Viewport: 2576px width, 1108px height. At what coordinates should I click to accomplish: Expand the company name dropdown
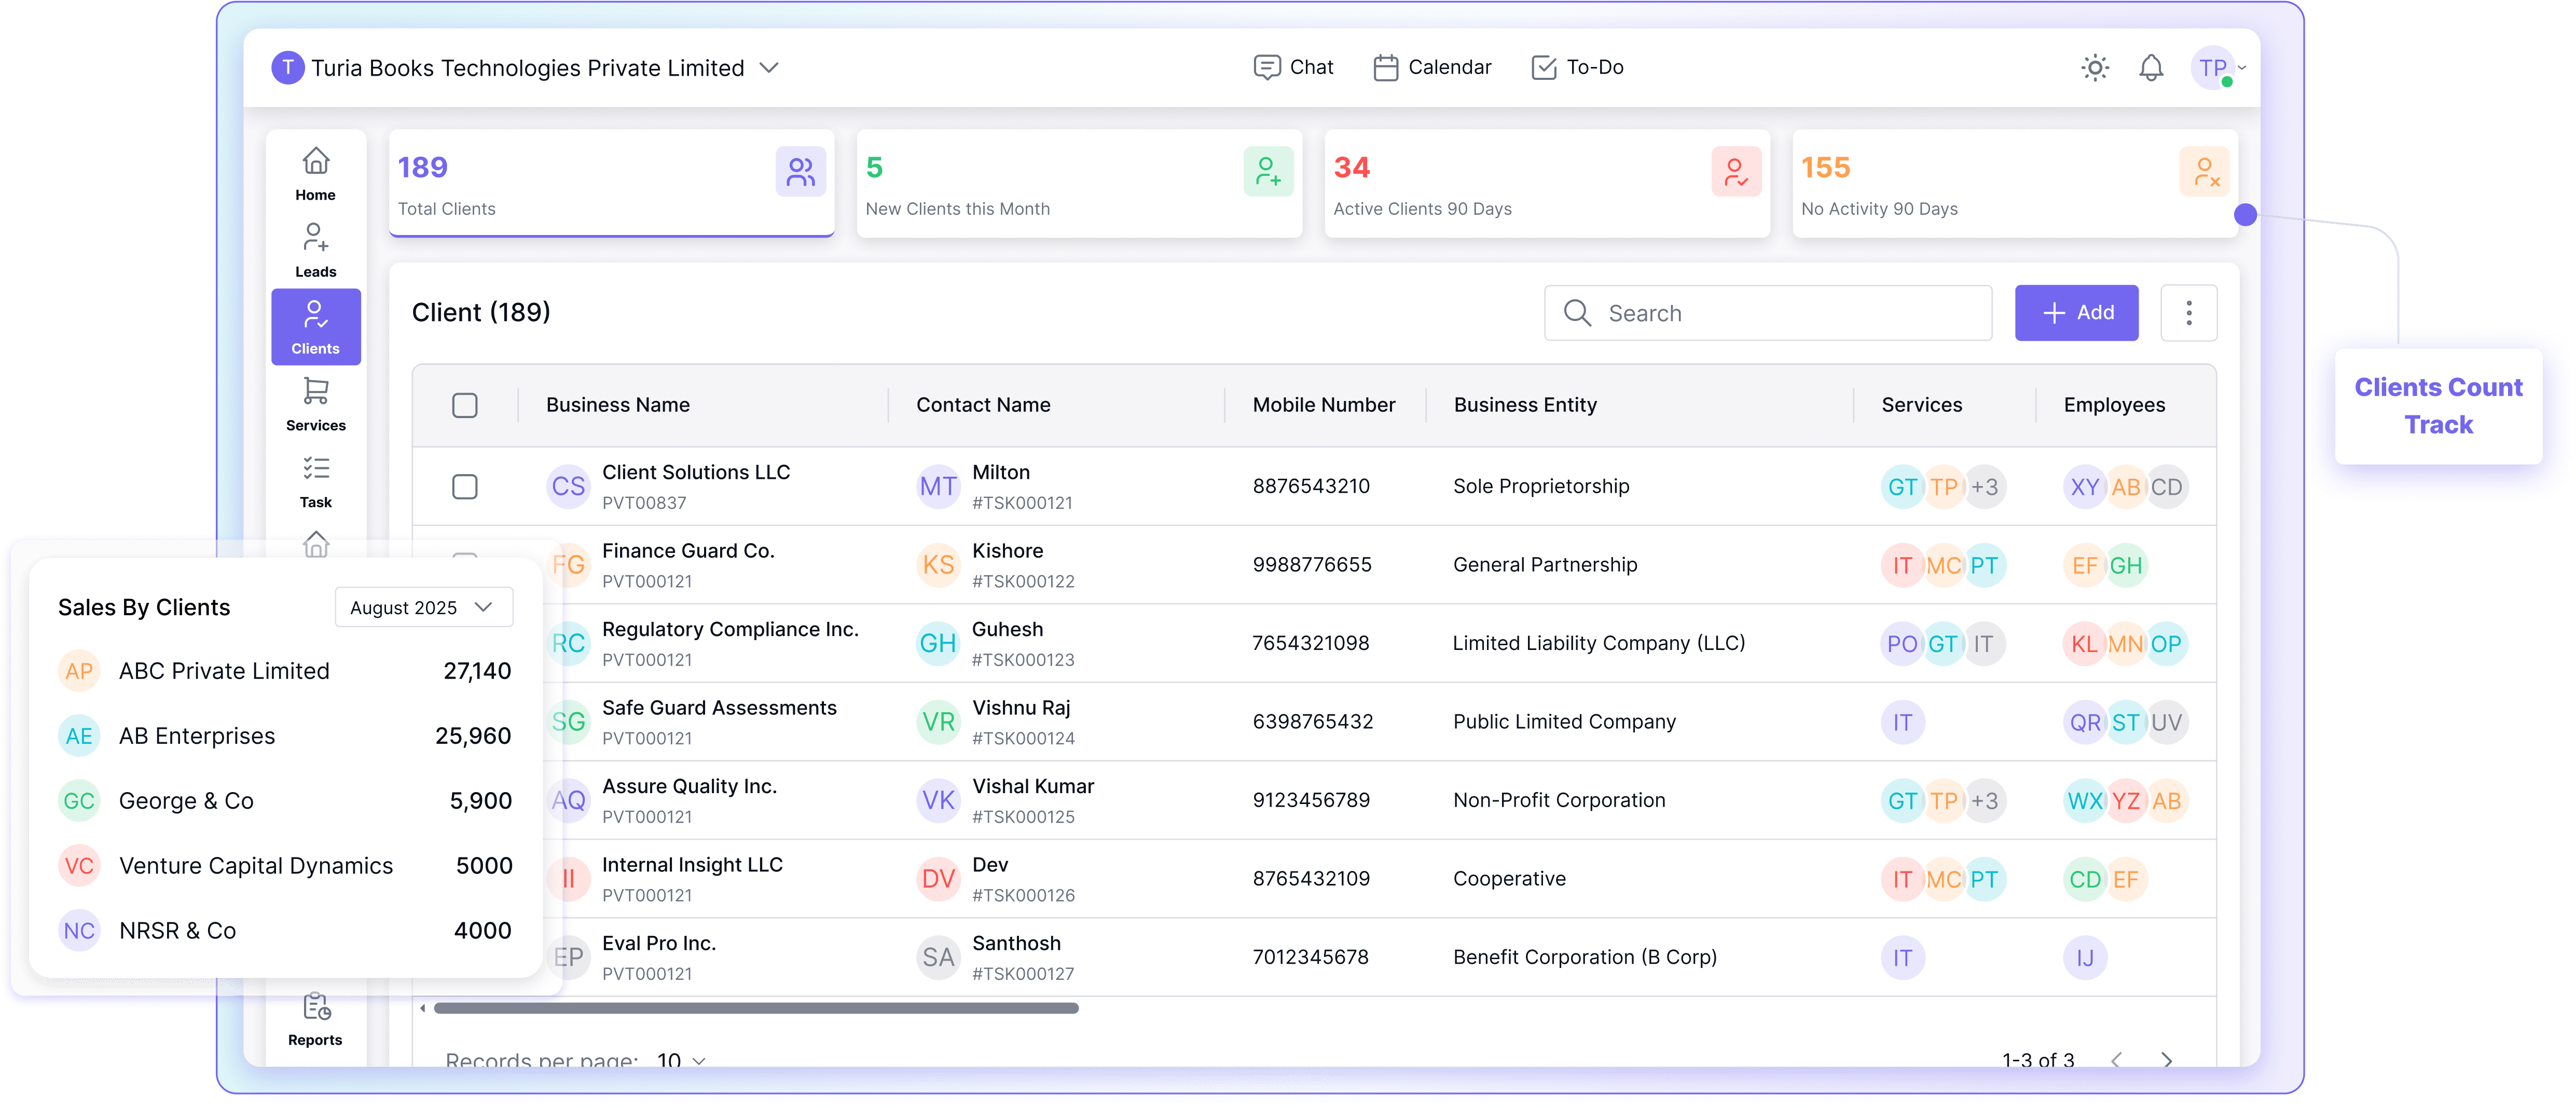[768, 67]
